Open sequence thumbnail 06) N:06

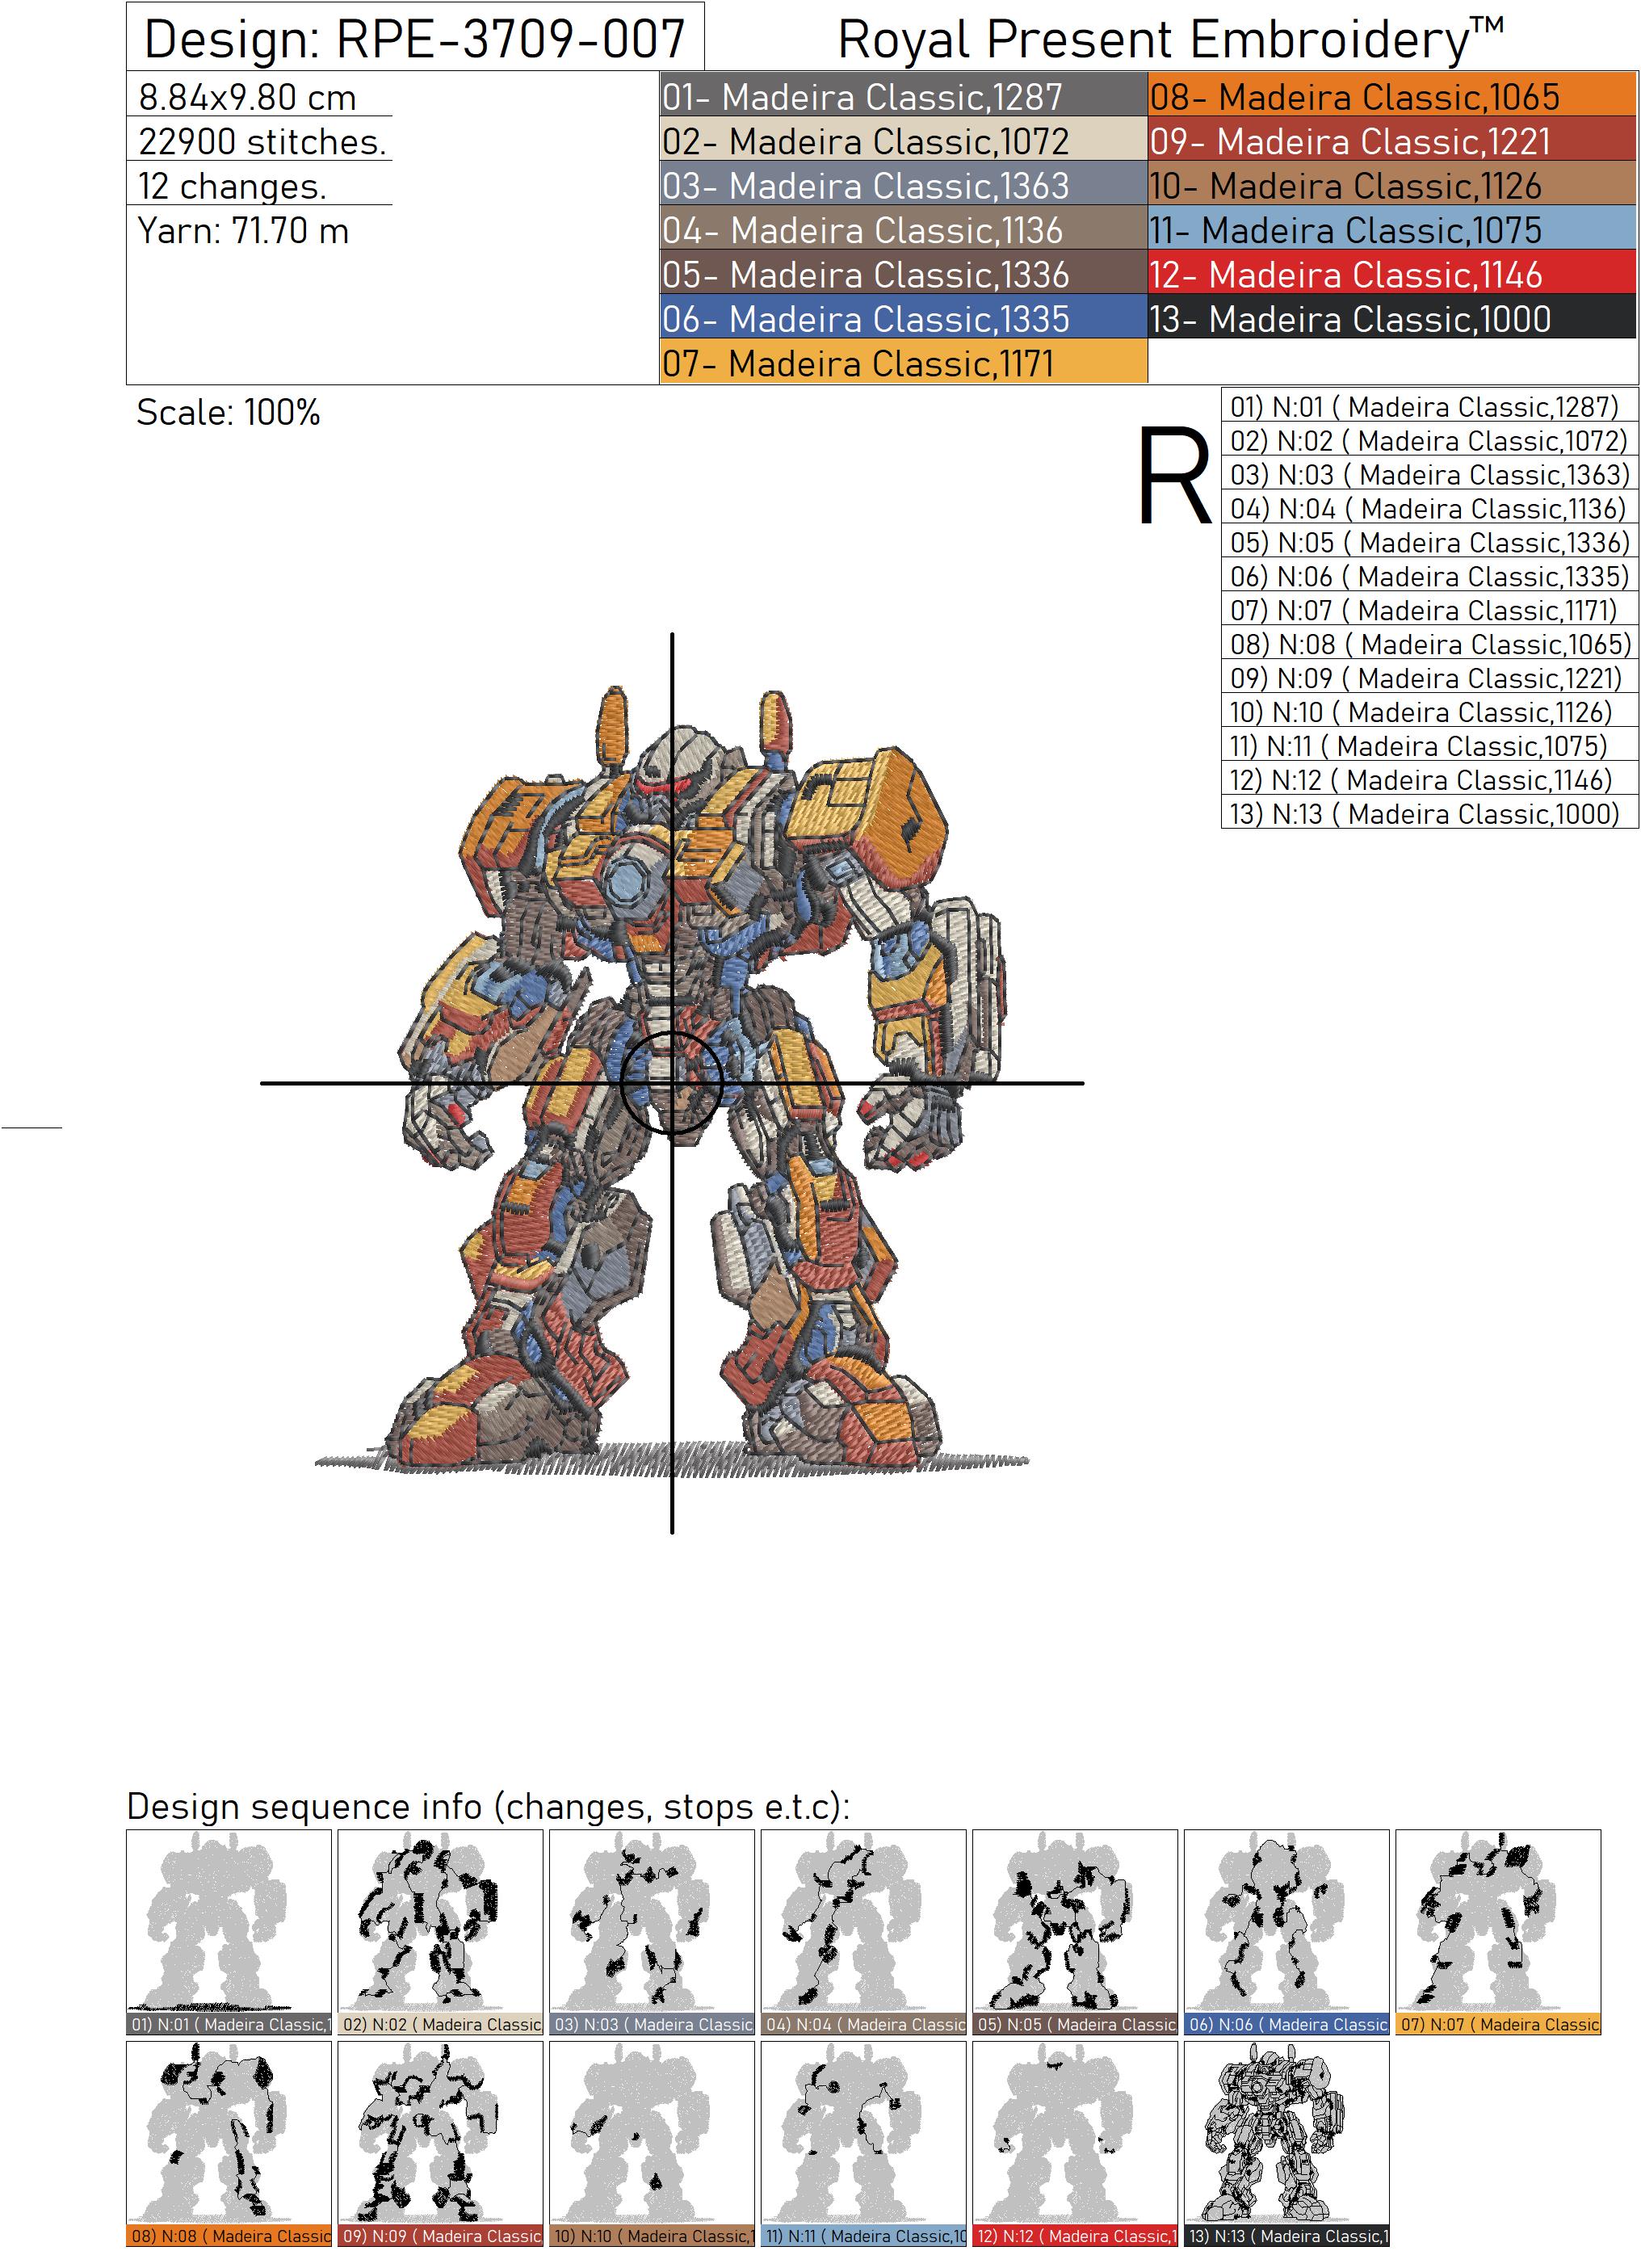tap(1287, 1932)
